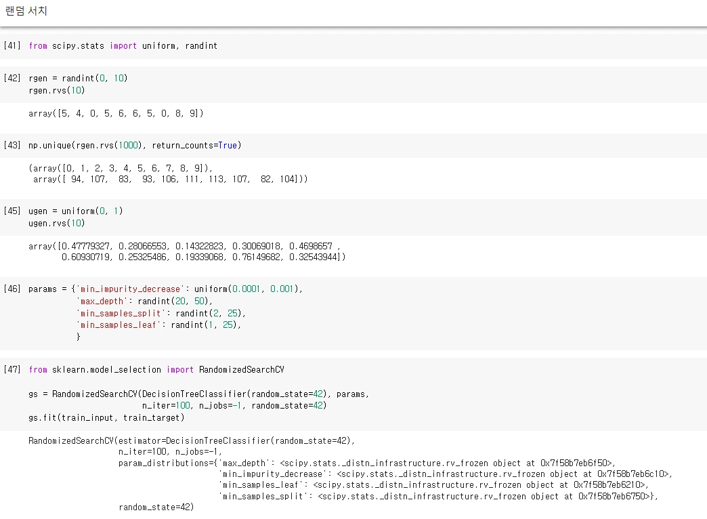Click the '랜덤 서치' section heading
Screen dimensions: 707x519
click(26, 11)
